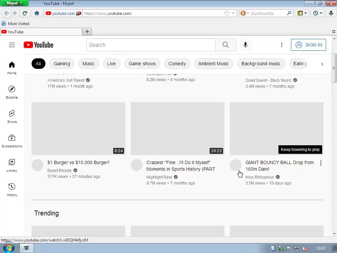
Task: Open How Ridiculous channel link
Action: tap(260, 177)
